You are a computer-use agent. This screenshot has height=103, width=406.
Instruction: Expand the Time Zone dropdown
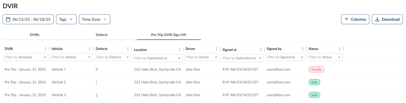point(94,19)
